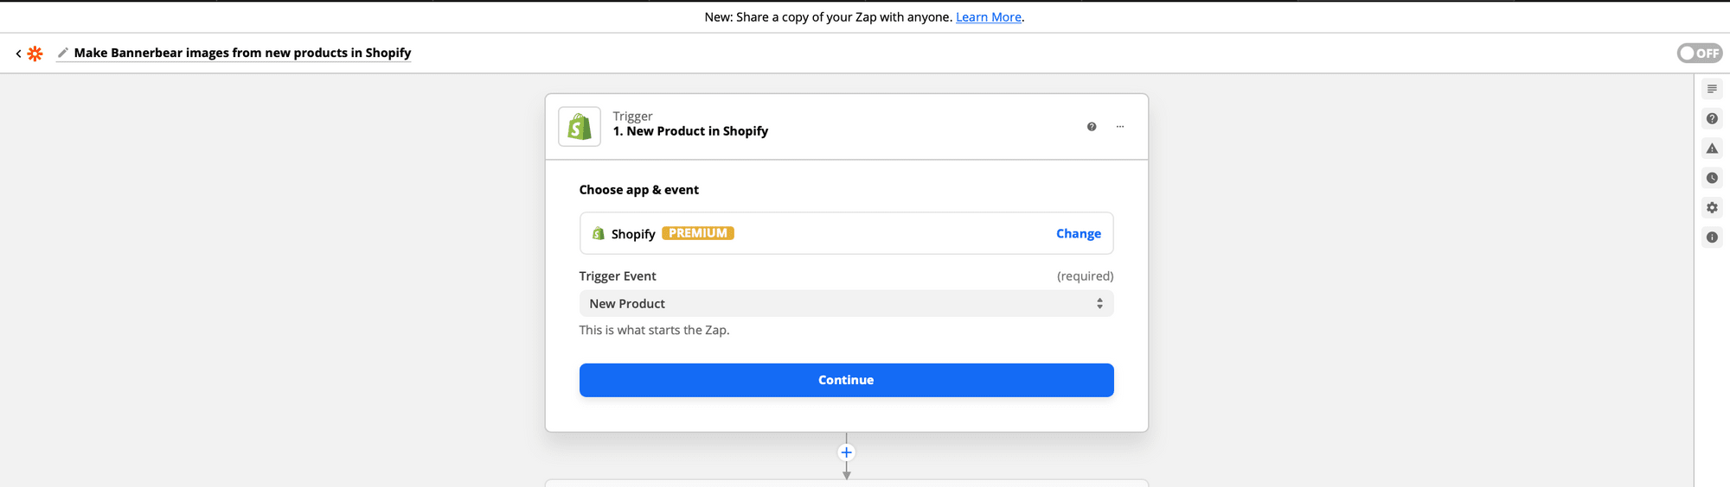Click the help icon in the trigger step header
1730x487 pixels.
tap(1092, 127)
